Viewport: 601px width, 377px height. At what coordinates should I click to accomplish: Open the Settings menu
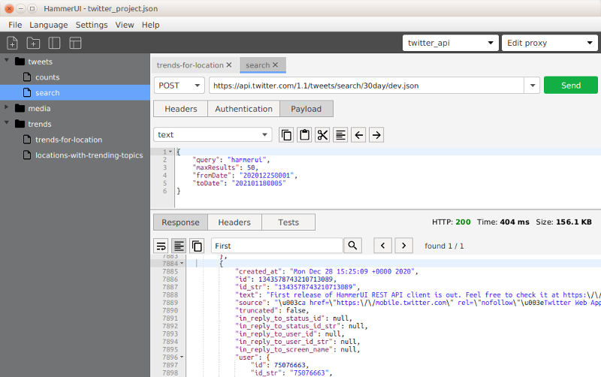click(x=92, y=25)
